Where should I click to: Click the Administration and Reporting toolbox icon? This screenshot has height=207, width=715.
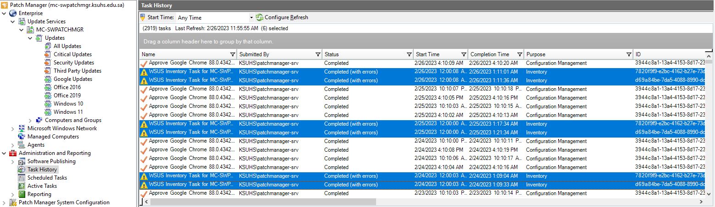13,153
